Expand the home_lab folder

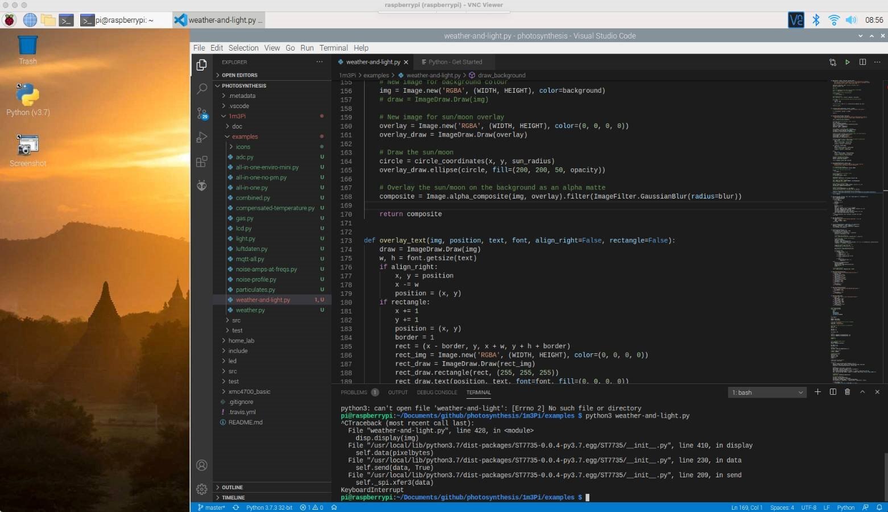click(241, 341)
